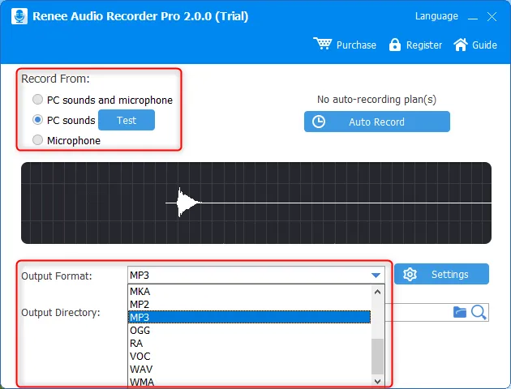Screen dimensions: 511x389
Task: Click the No auto-recording plan(s) text
Action: (376, 100)
